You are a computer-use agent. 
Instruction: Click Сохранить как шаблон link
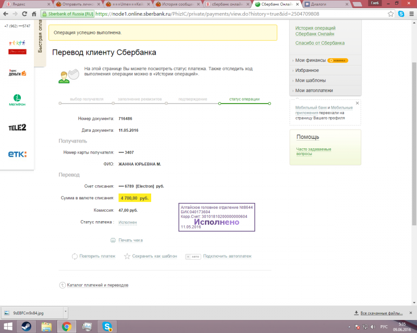[154, 257]
